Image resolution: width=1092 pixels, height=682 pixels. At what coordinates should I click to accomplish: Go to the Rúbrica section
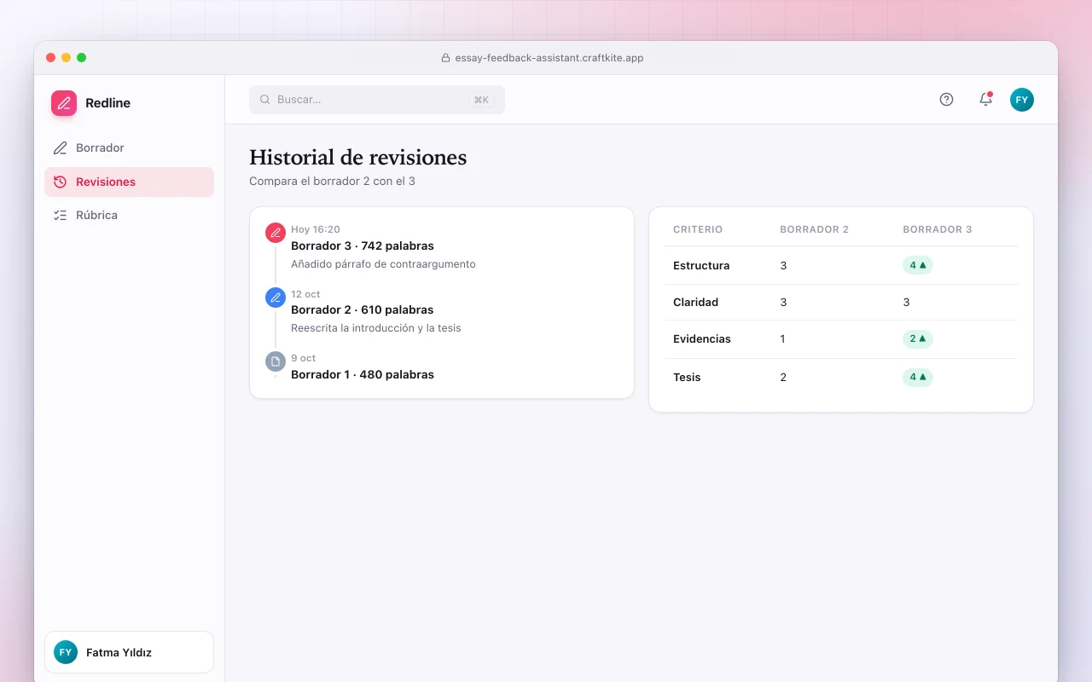tap(129, 216)
